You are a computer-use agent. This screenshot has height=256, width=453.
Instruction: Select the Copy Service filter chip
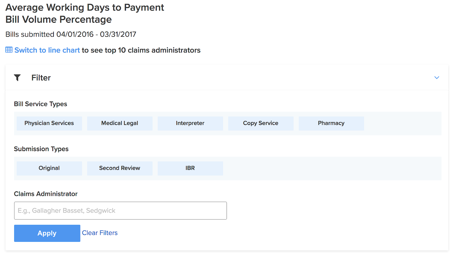coord(261,123)
